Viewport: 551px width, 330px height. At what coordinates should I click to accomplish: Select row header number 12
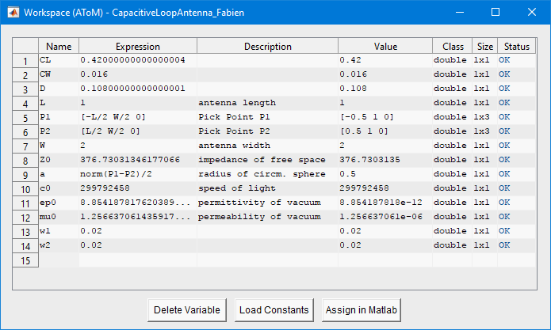tap(25, 218)
